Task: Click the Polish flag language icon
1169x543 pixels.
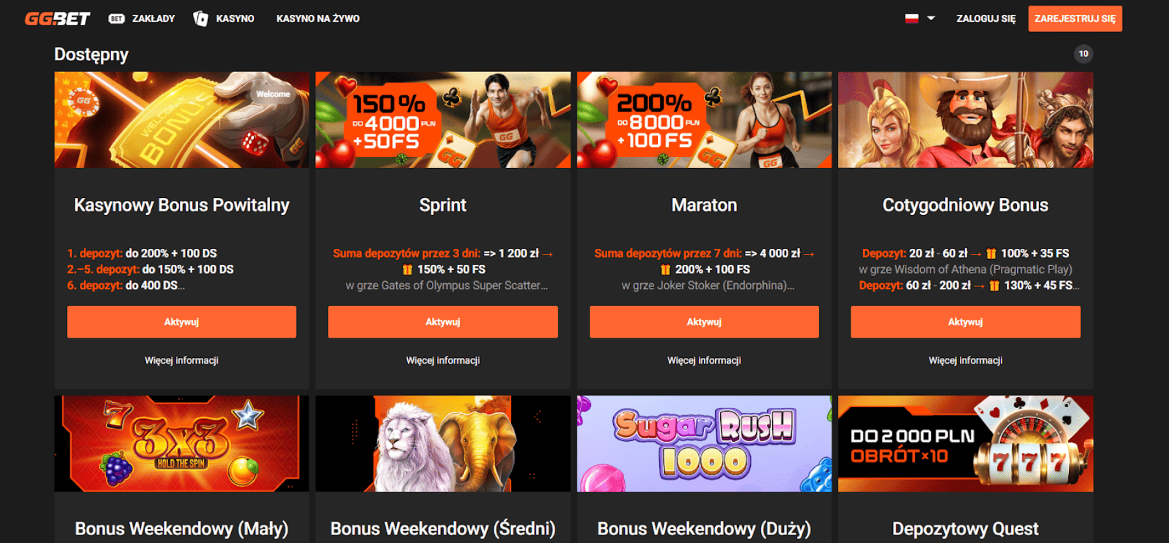Action: pos(912,18)
